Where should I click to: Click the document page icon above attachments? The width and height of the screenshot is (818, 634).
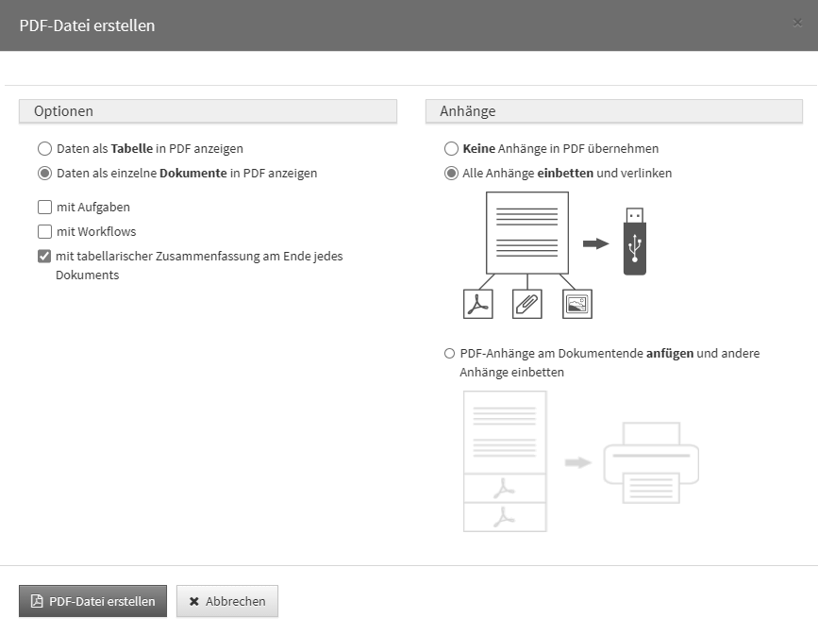(526, 232)
